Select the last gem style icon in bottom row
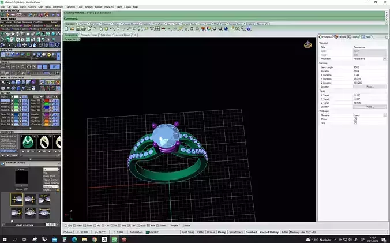Image resolution: width=390 pixels, height=243 pixels. (x=44, y=213)
